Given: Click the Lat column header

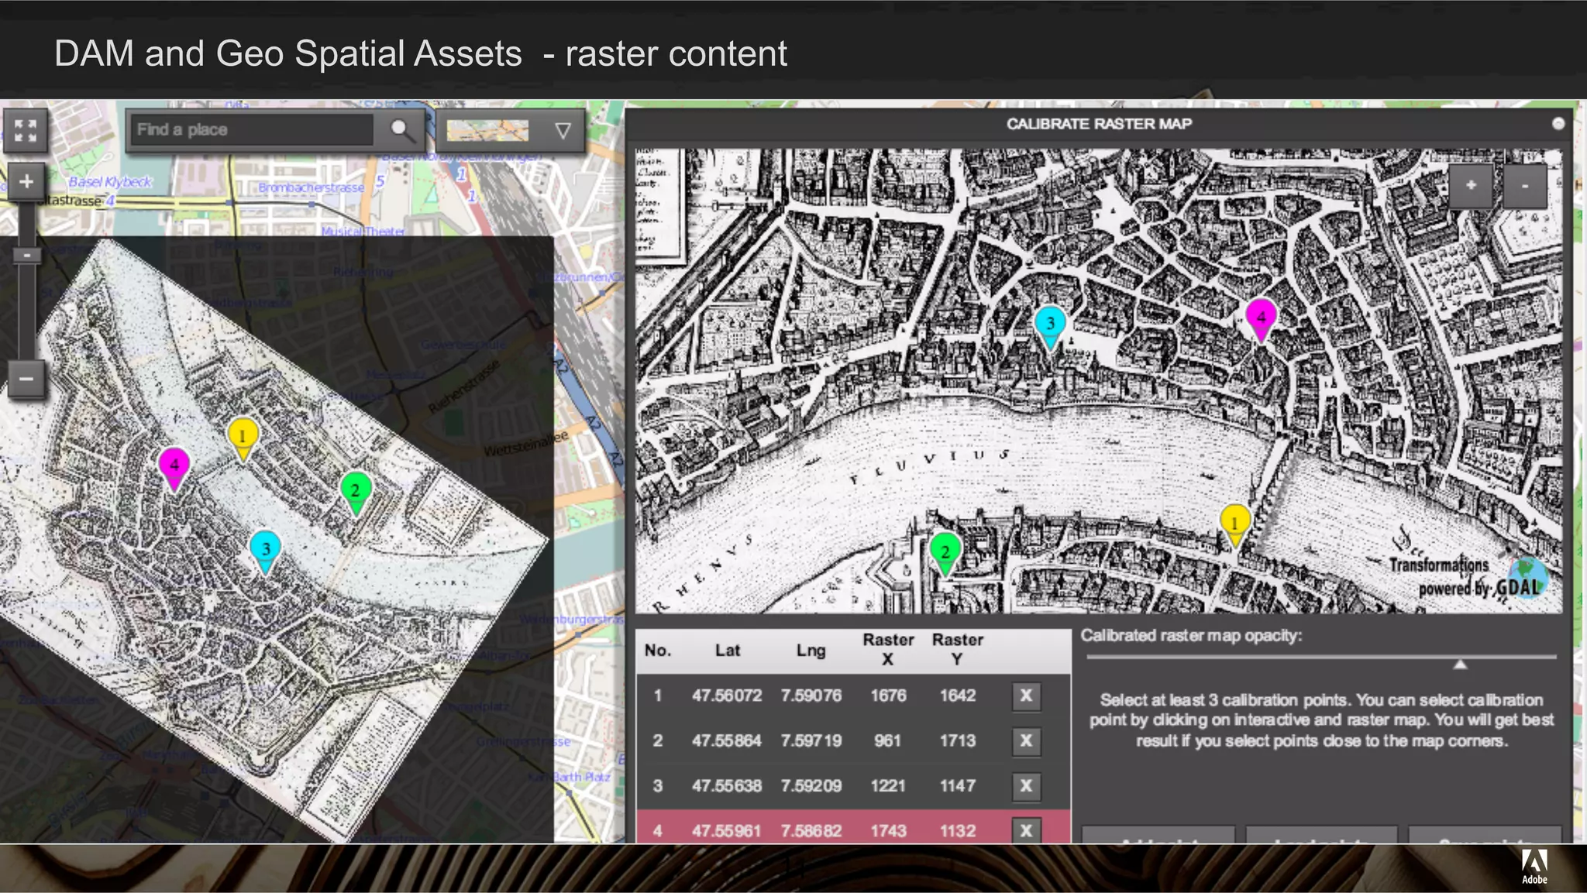Looking at the screenshot, I should [x=728, y=651].
